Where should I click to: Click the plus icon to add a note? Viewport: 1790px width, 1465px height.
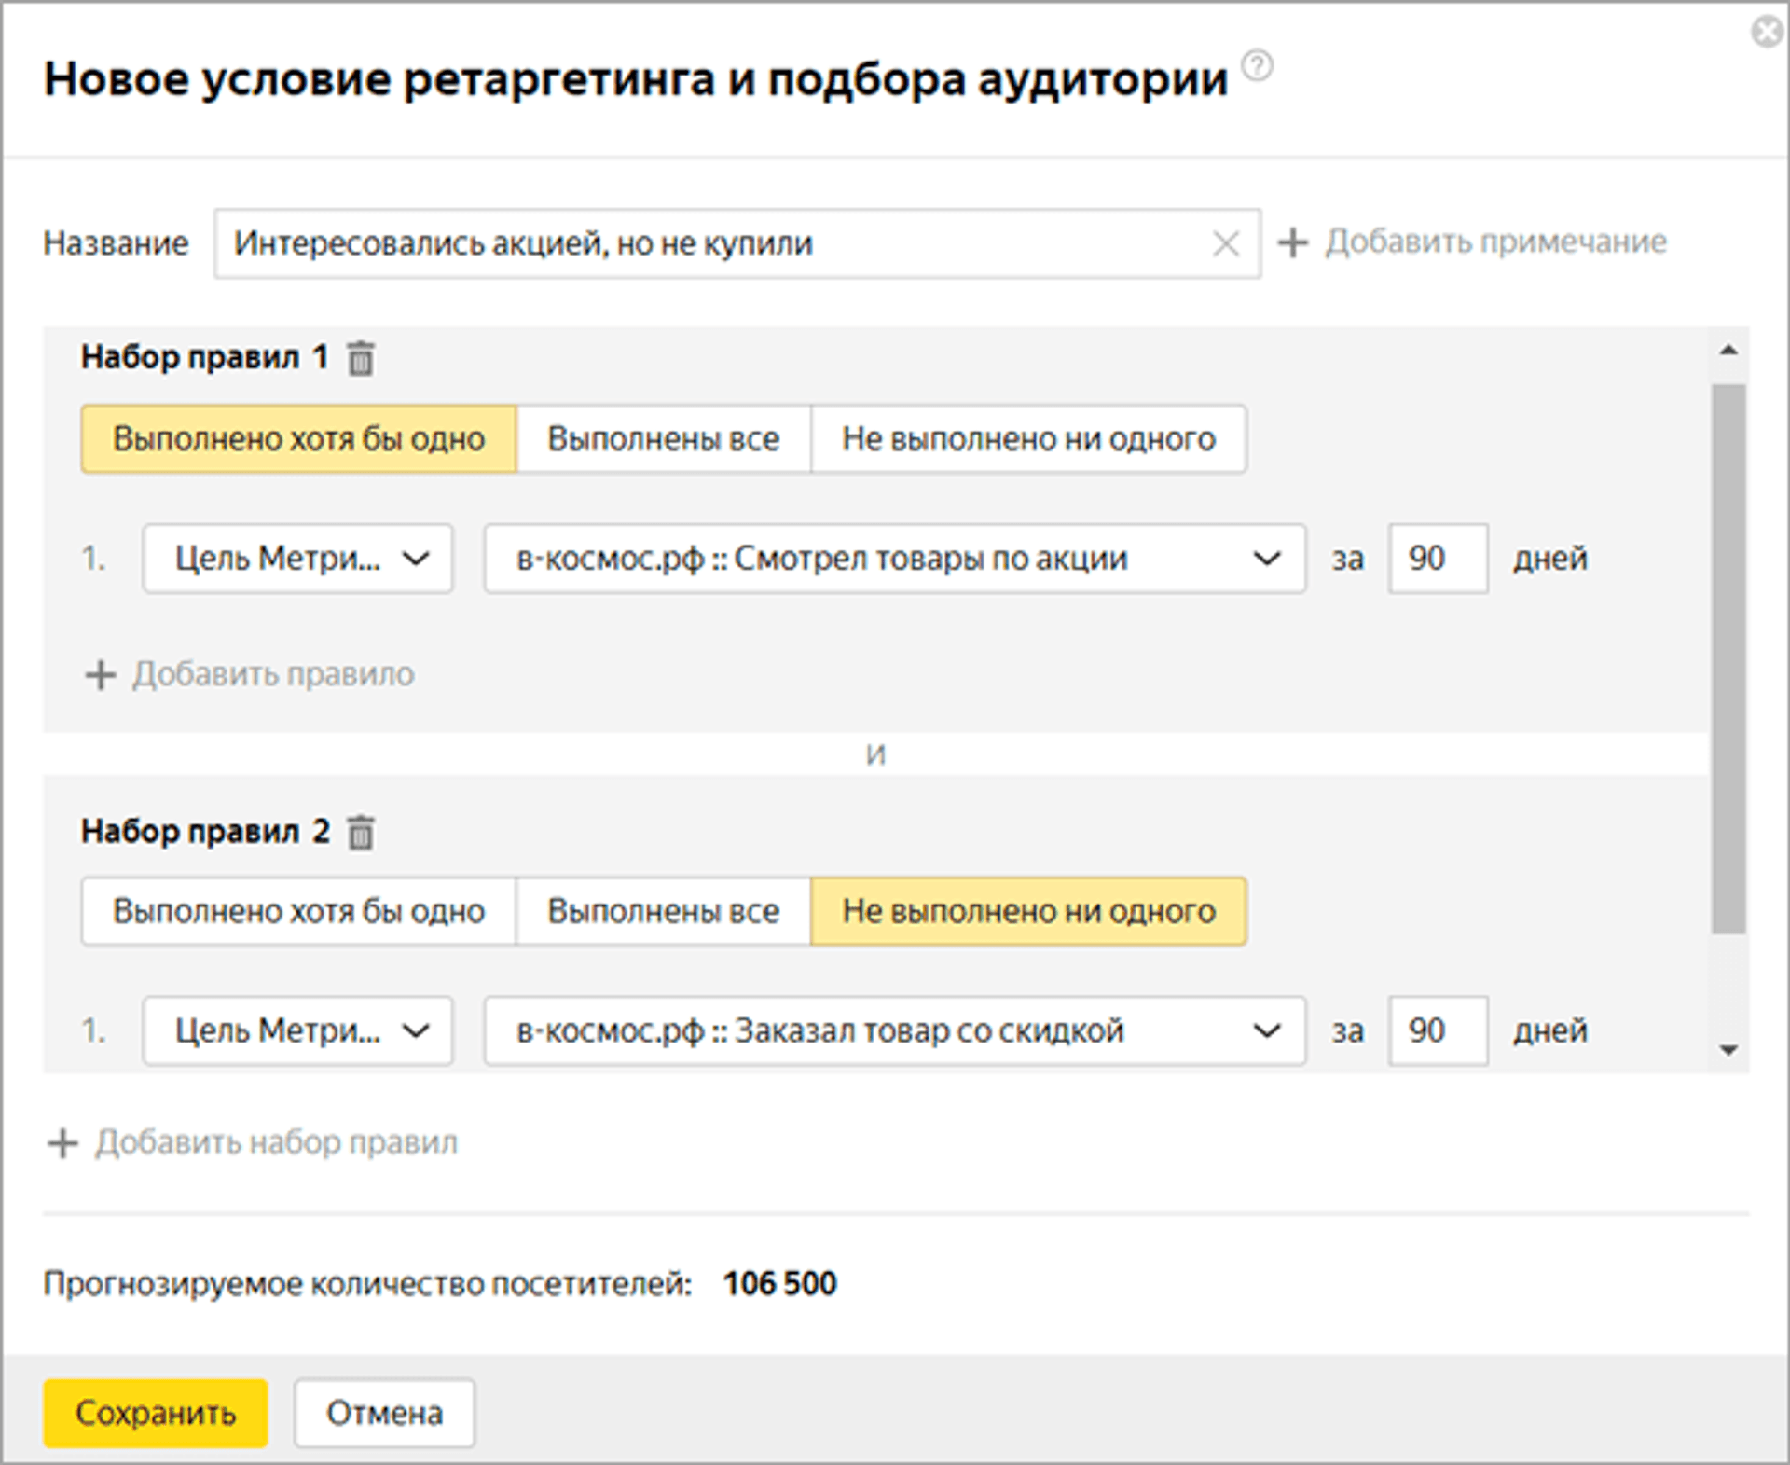coord(1294,242)
